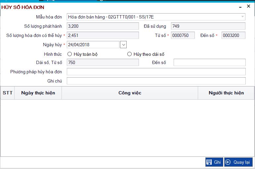Screen dimensions: 255x169
Task: Click the Đã sử dụng field
Action: (208, 26)
